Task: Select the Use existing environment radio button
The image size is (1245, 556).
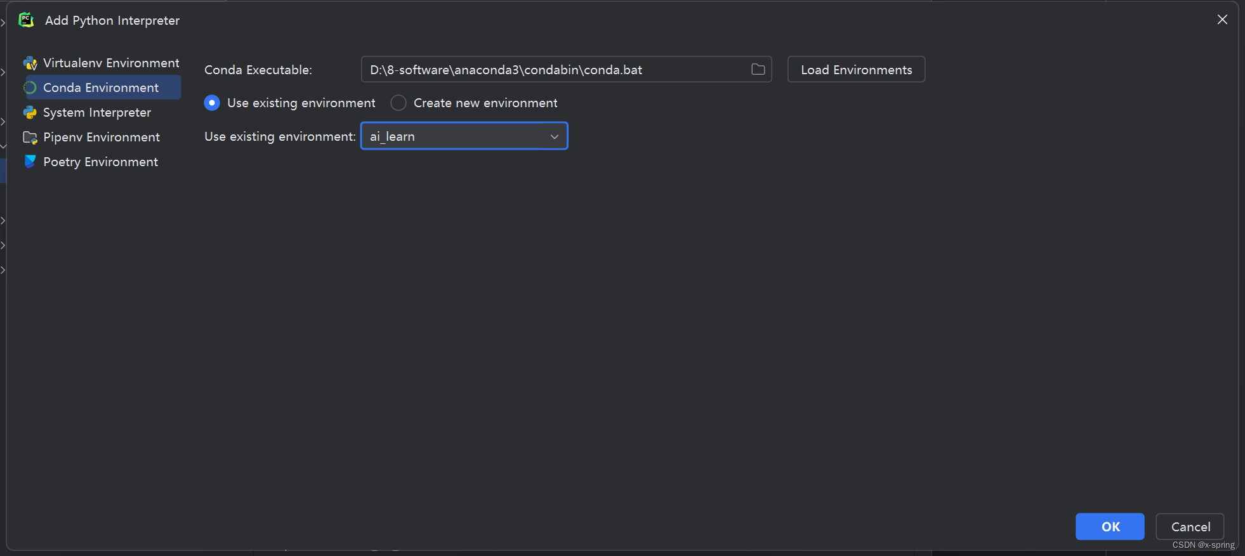Action: pyautogui.click(x=212, y=103)
